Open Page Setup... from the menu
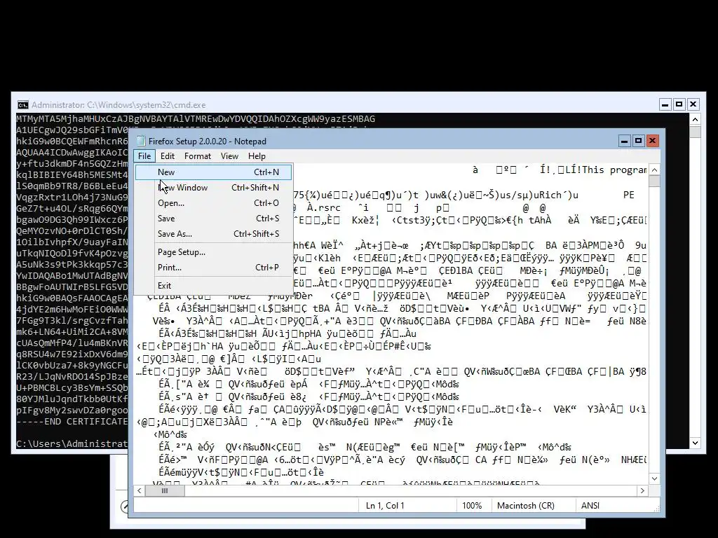718x538 pixels. pos(213,252)
